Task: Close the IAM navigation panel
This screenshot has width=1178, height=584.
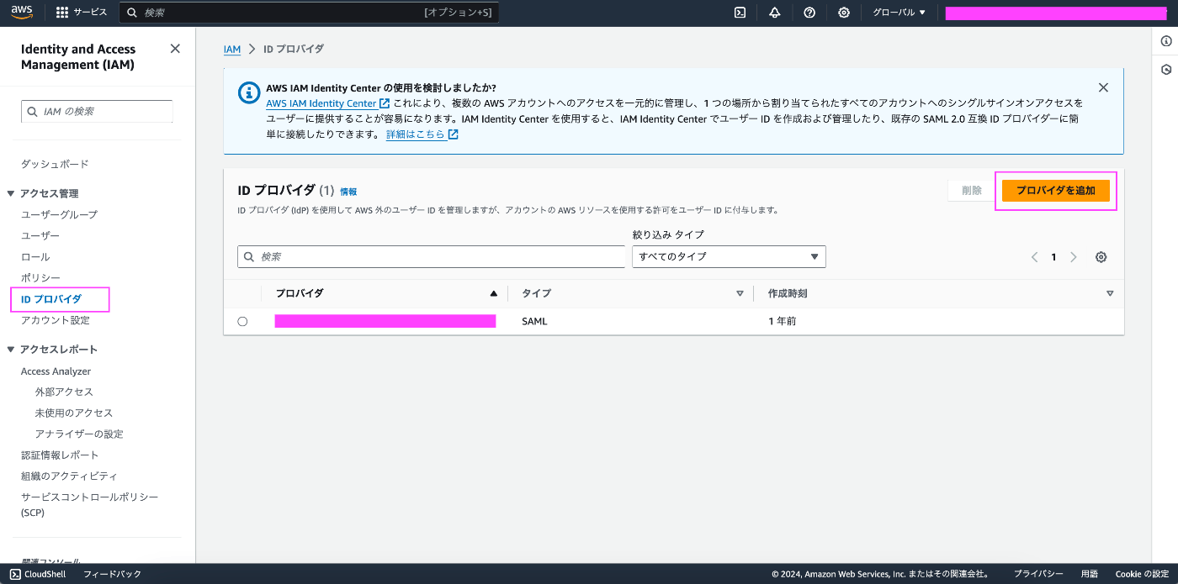Action: pos(175,49)
